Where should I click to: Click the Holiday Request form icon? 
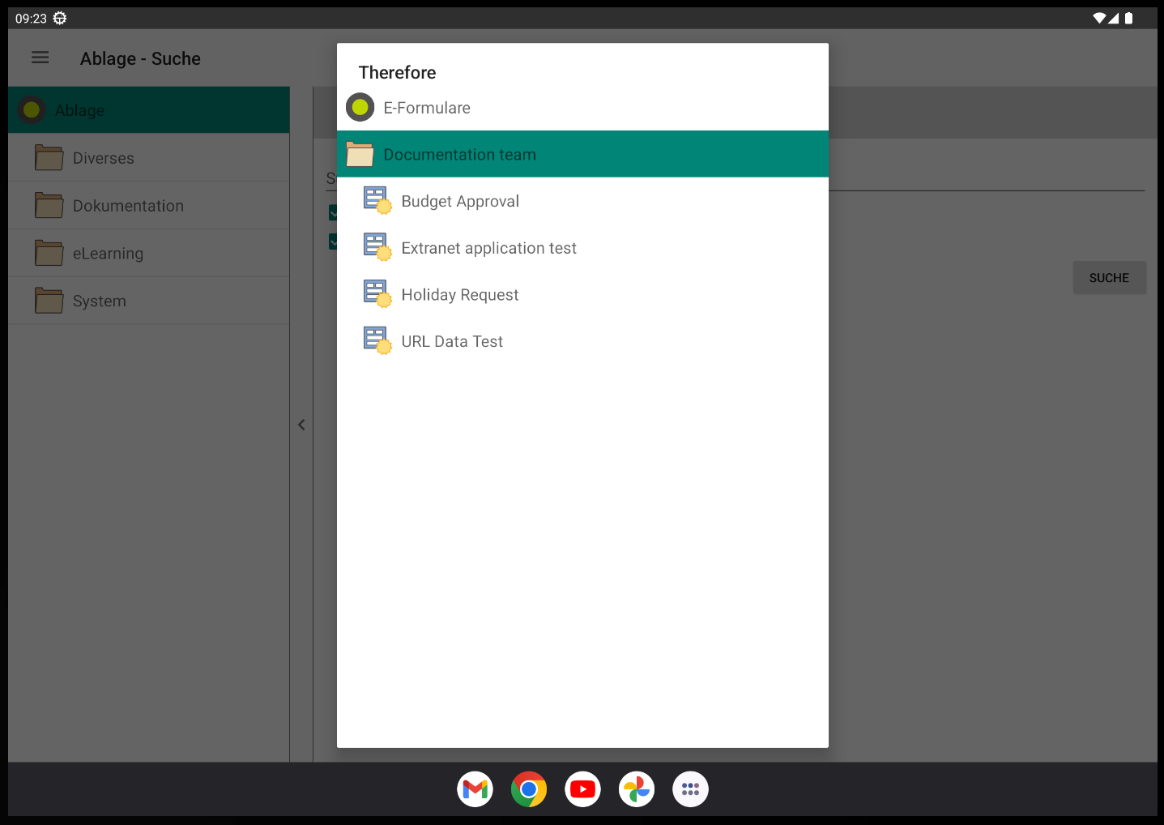click(377, 294)
